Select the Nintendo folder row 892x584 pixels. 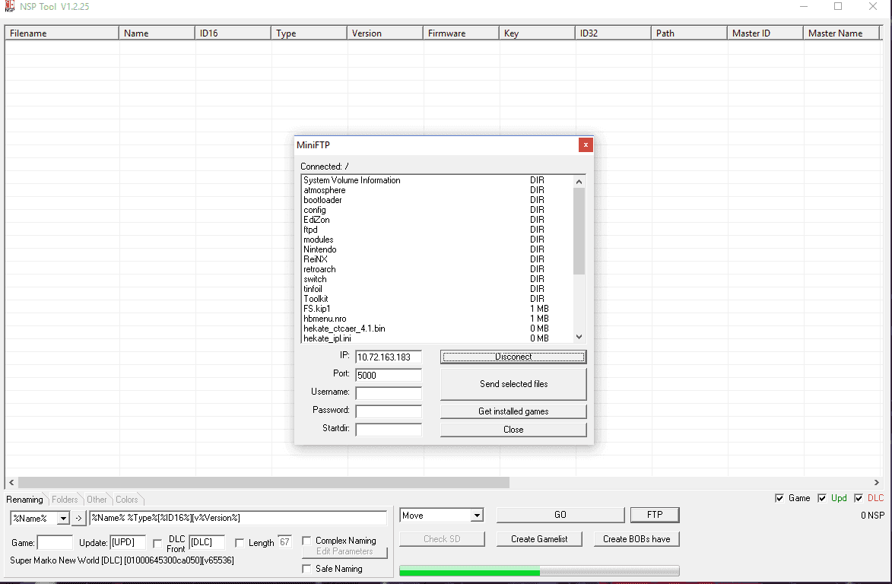[x=437, y=249]
